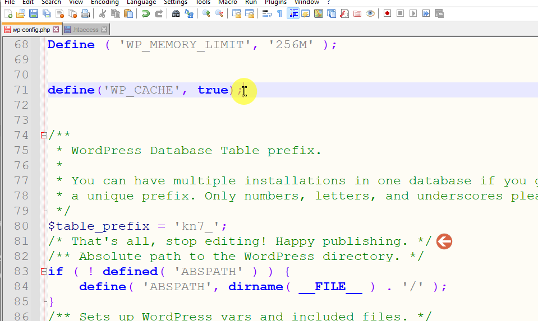
Task: Open the Search menu
Action: click(51, 2)
